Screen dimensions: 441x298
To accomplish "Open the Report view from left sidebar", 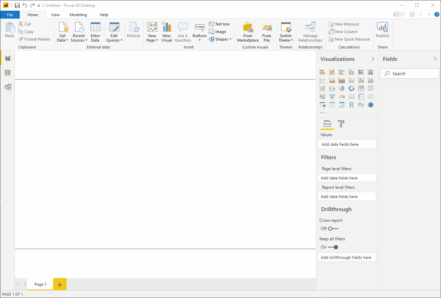I will pos(8,58).
